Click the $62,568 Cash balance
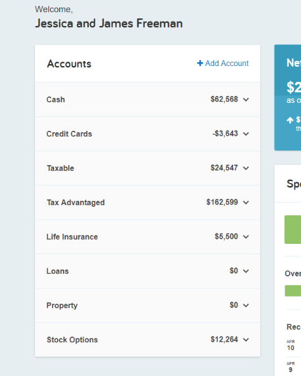Viewport: 301px width, 376px height. pyautogui.click(x=224, y=99)
